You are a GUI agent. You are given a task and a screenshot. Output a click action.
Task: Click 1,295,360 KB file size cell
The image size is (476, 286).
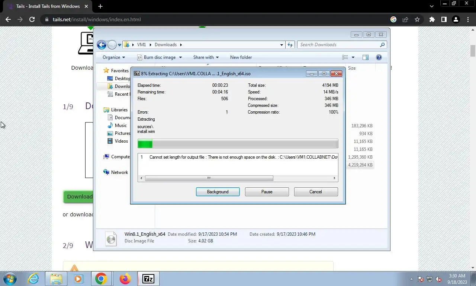pyautogui.click(x=360, y=157)
